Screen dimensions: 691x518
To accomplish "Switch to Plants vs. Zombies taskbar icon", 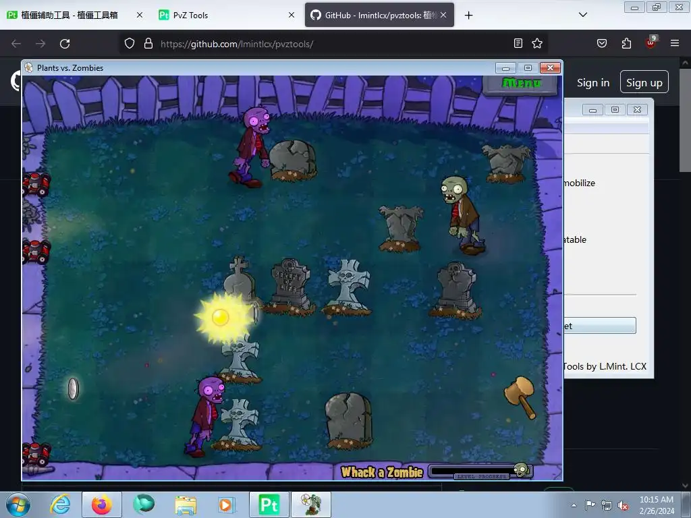I will click(x=311, y=505).
